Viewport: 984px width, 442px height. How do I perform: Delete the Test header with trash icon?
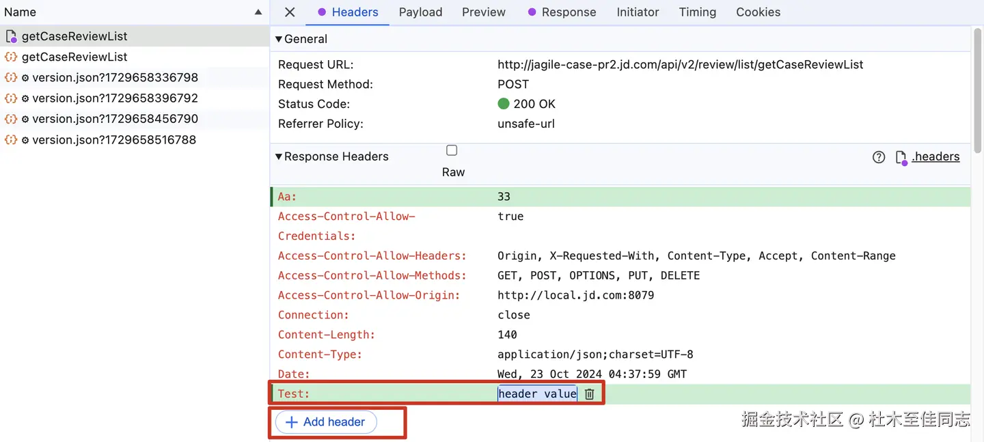coord(590,394)
